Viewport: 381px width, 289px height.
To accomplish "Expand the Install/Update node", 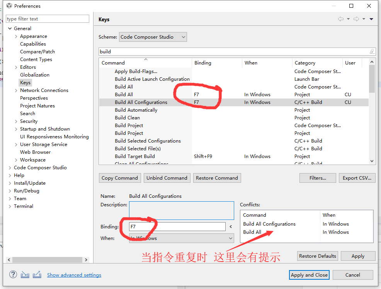I will (10, 184).
